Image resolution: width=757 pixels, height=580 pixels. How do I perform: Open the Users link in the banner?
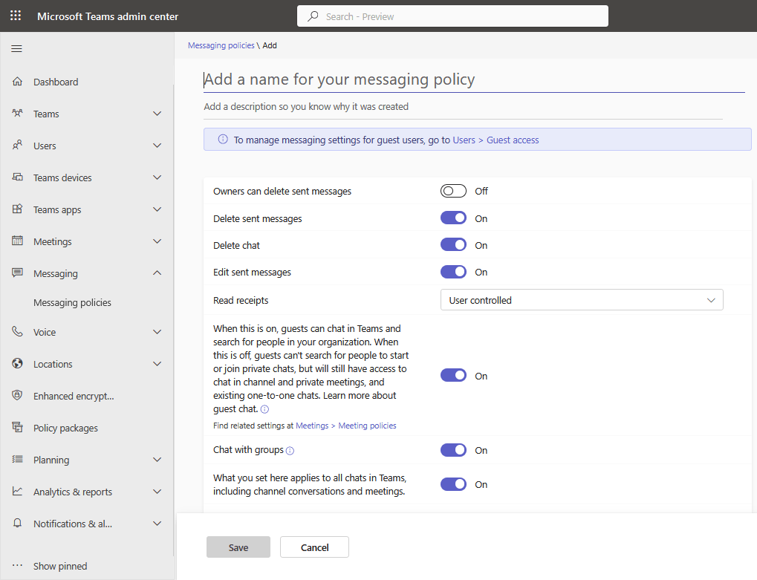[x=464, y=140]
